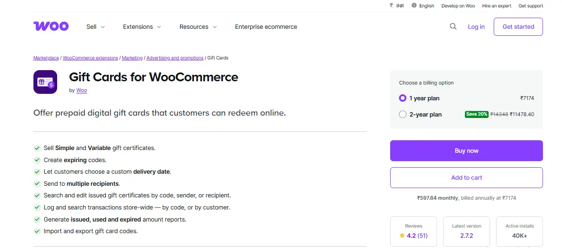This screenshot has width=562, height=248.
Task: Click checkmark beside Import and export codes
Action: point(37,231)
